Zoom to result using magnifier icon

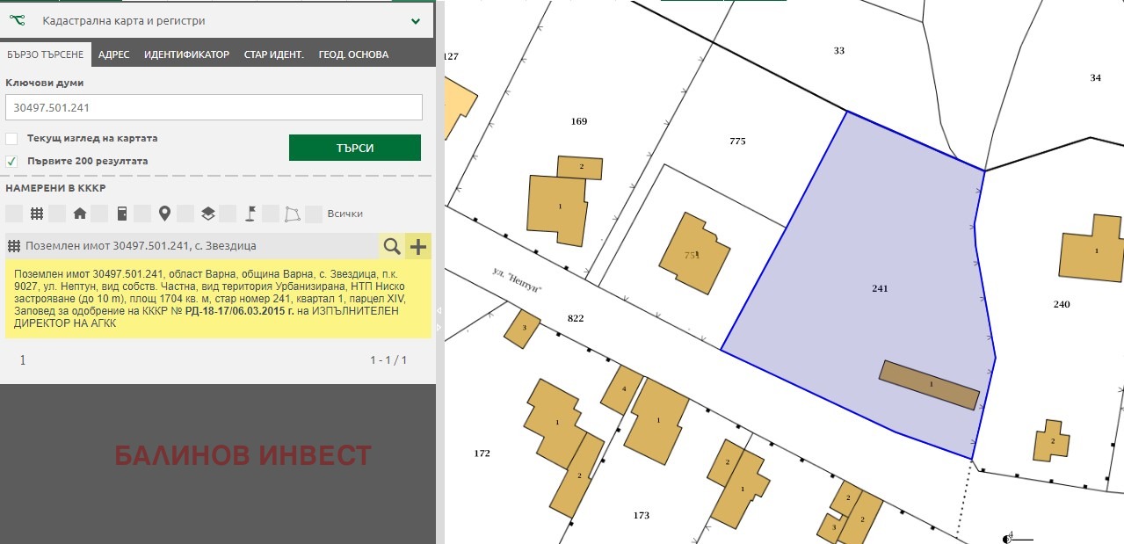pos(391,247)
